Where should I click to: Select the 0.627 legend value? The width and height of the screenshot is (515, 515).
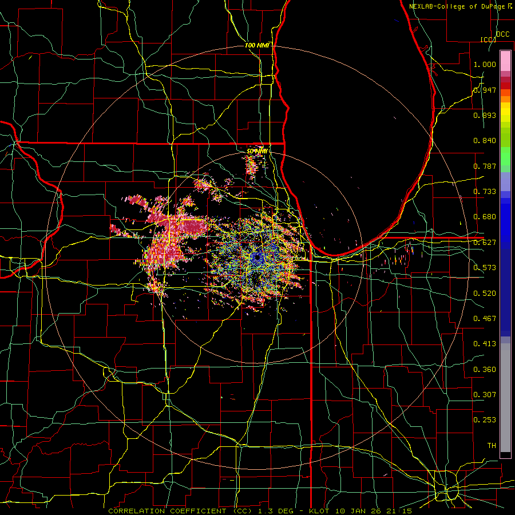click(485, 243)
